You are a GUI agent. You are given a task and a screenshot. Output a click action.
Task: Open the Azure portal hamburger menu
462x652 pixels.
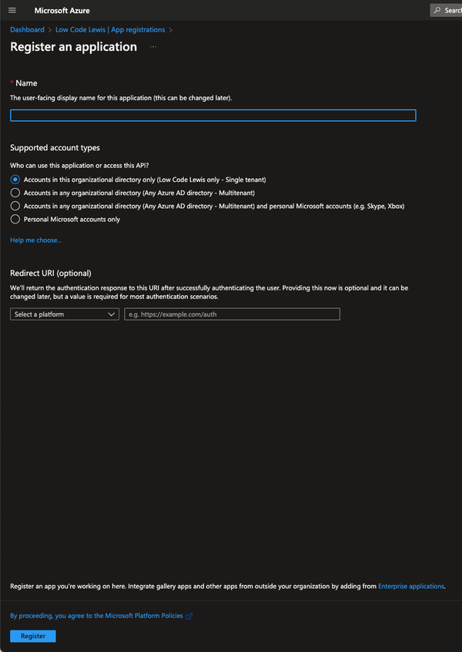[x=12, y=10]
